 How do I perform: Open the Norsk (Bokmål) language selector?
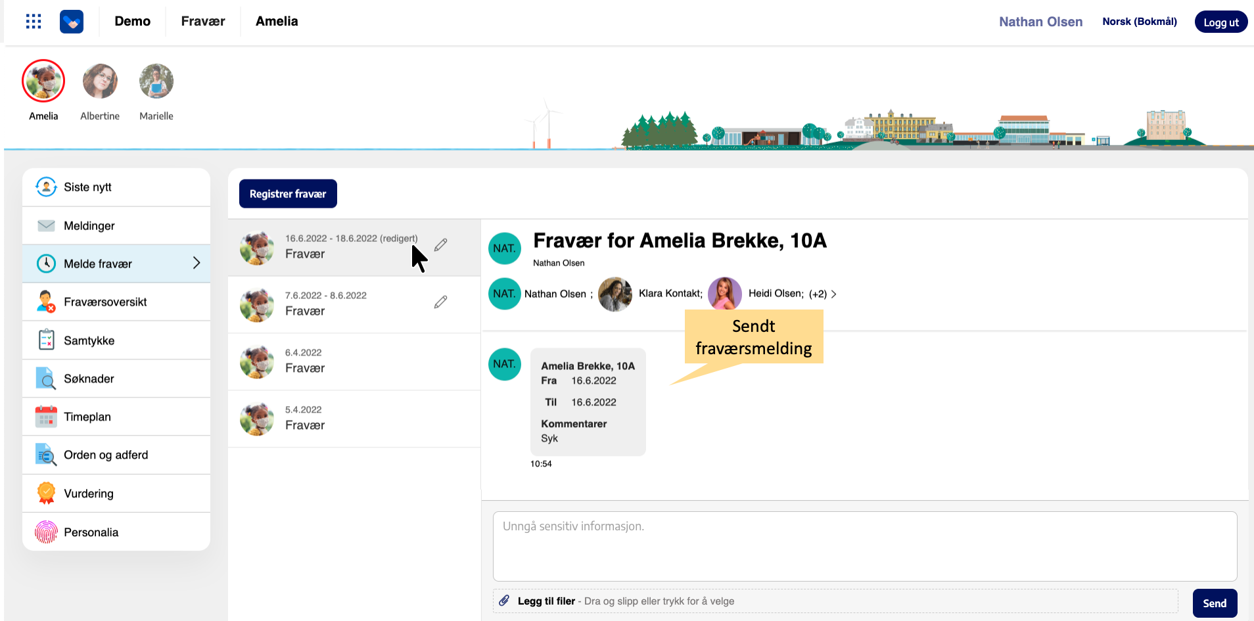click(1139, 22)
